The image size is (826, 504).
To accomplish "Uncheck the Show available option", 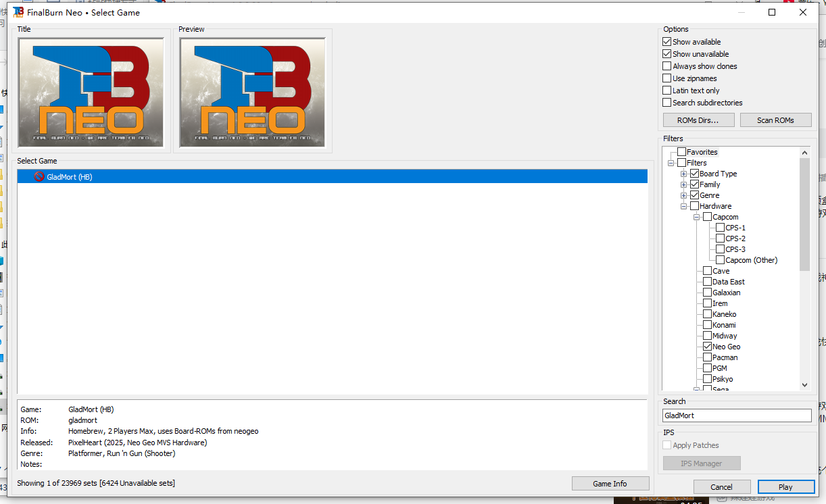I will (667, 42).
